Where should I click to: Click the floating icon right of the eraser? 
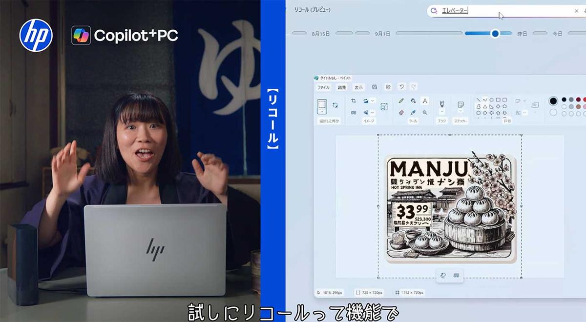coord(456,275)
